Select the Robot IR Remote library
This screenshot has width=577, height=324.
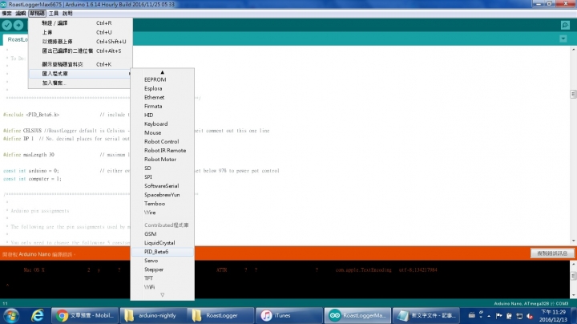tap(162, 150)
